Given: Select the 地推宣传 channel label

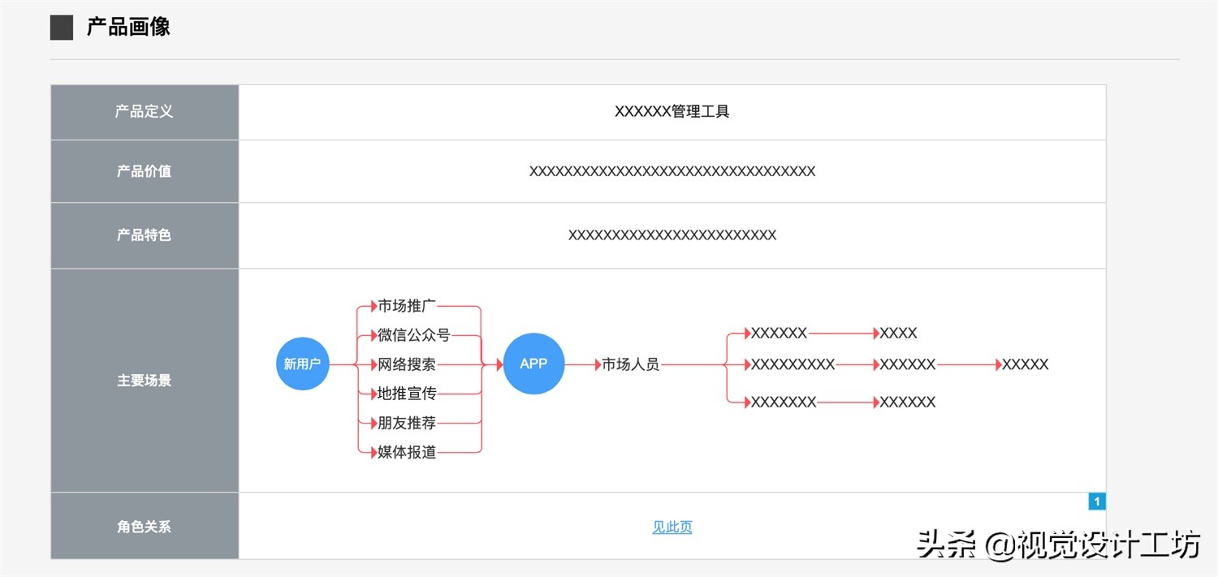Looking at the screenshot, I should coord(404,394).
